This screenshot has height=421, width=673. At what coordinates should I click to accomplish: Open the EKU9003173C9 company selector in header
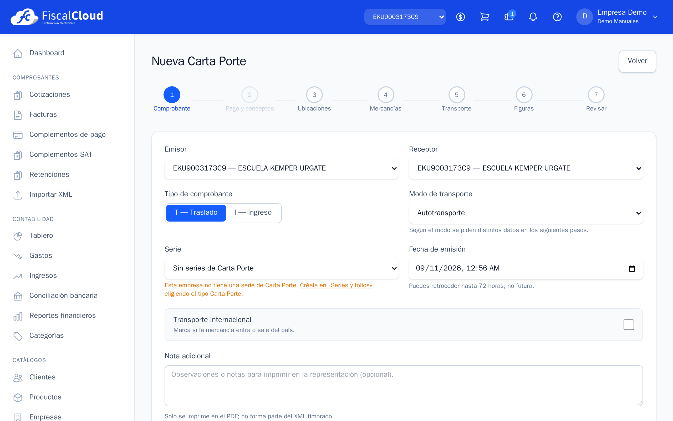click(405, 17)
